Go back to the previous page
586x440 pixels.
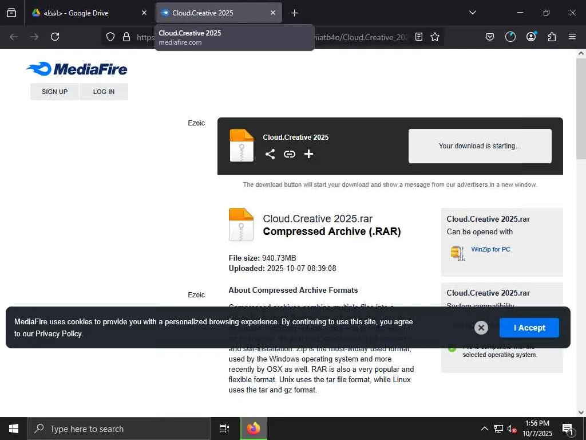[14, 37]
